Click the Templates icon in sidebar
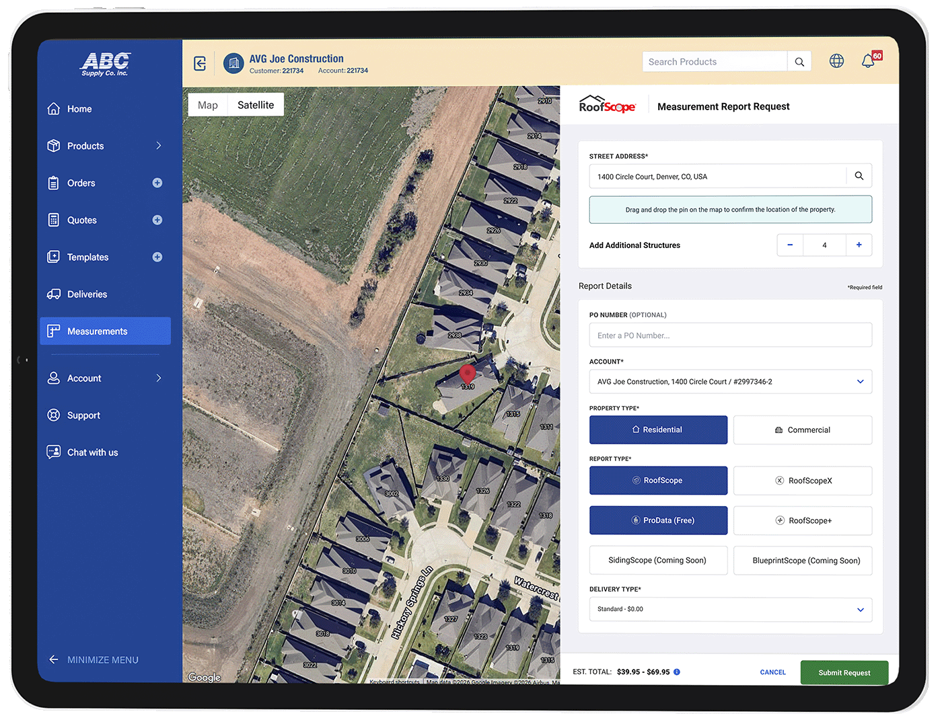 click(x=54, y=257)
